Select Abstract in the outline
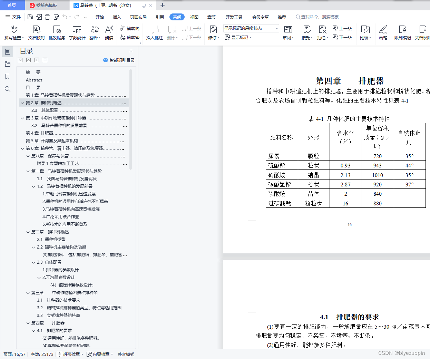430x359 pixels. [34, 80]
